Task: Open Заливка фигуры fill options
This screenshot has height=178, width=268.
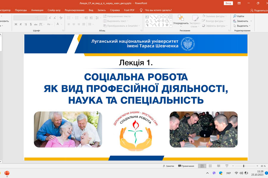Action: (214, 16)
